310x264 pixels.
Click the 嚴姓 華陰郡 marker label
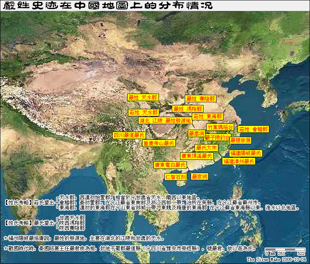point(200,99)
